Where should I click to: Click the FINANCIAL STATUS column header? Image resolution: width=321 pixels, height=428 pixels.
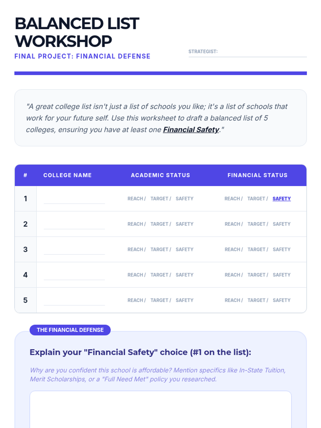point(257,175)
